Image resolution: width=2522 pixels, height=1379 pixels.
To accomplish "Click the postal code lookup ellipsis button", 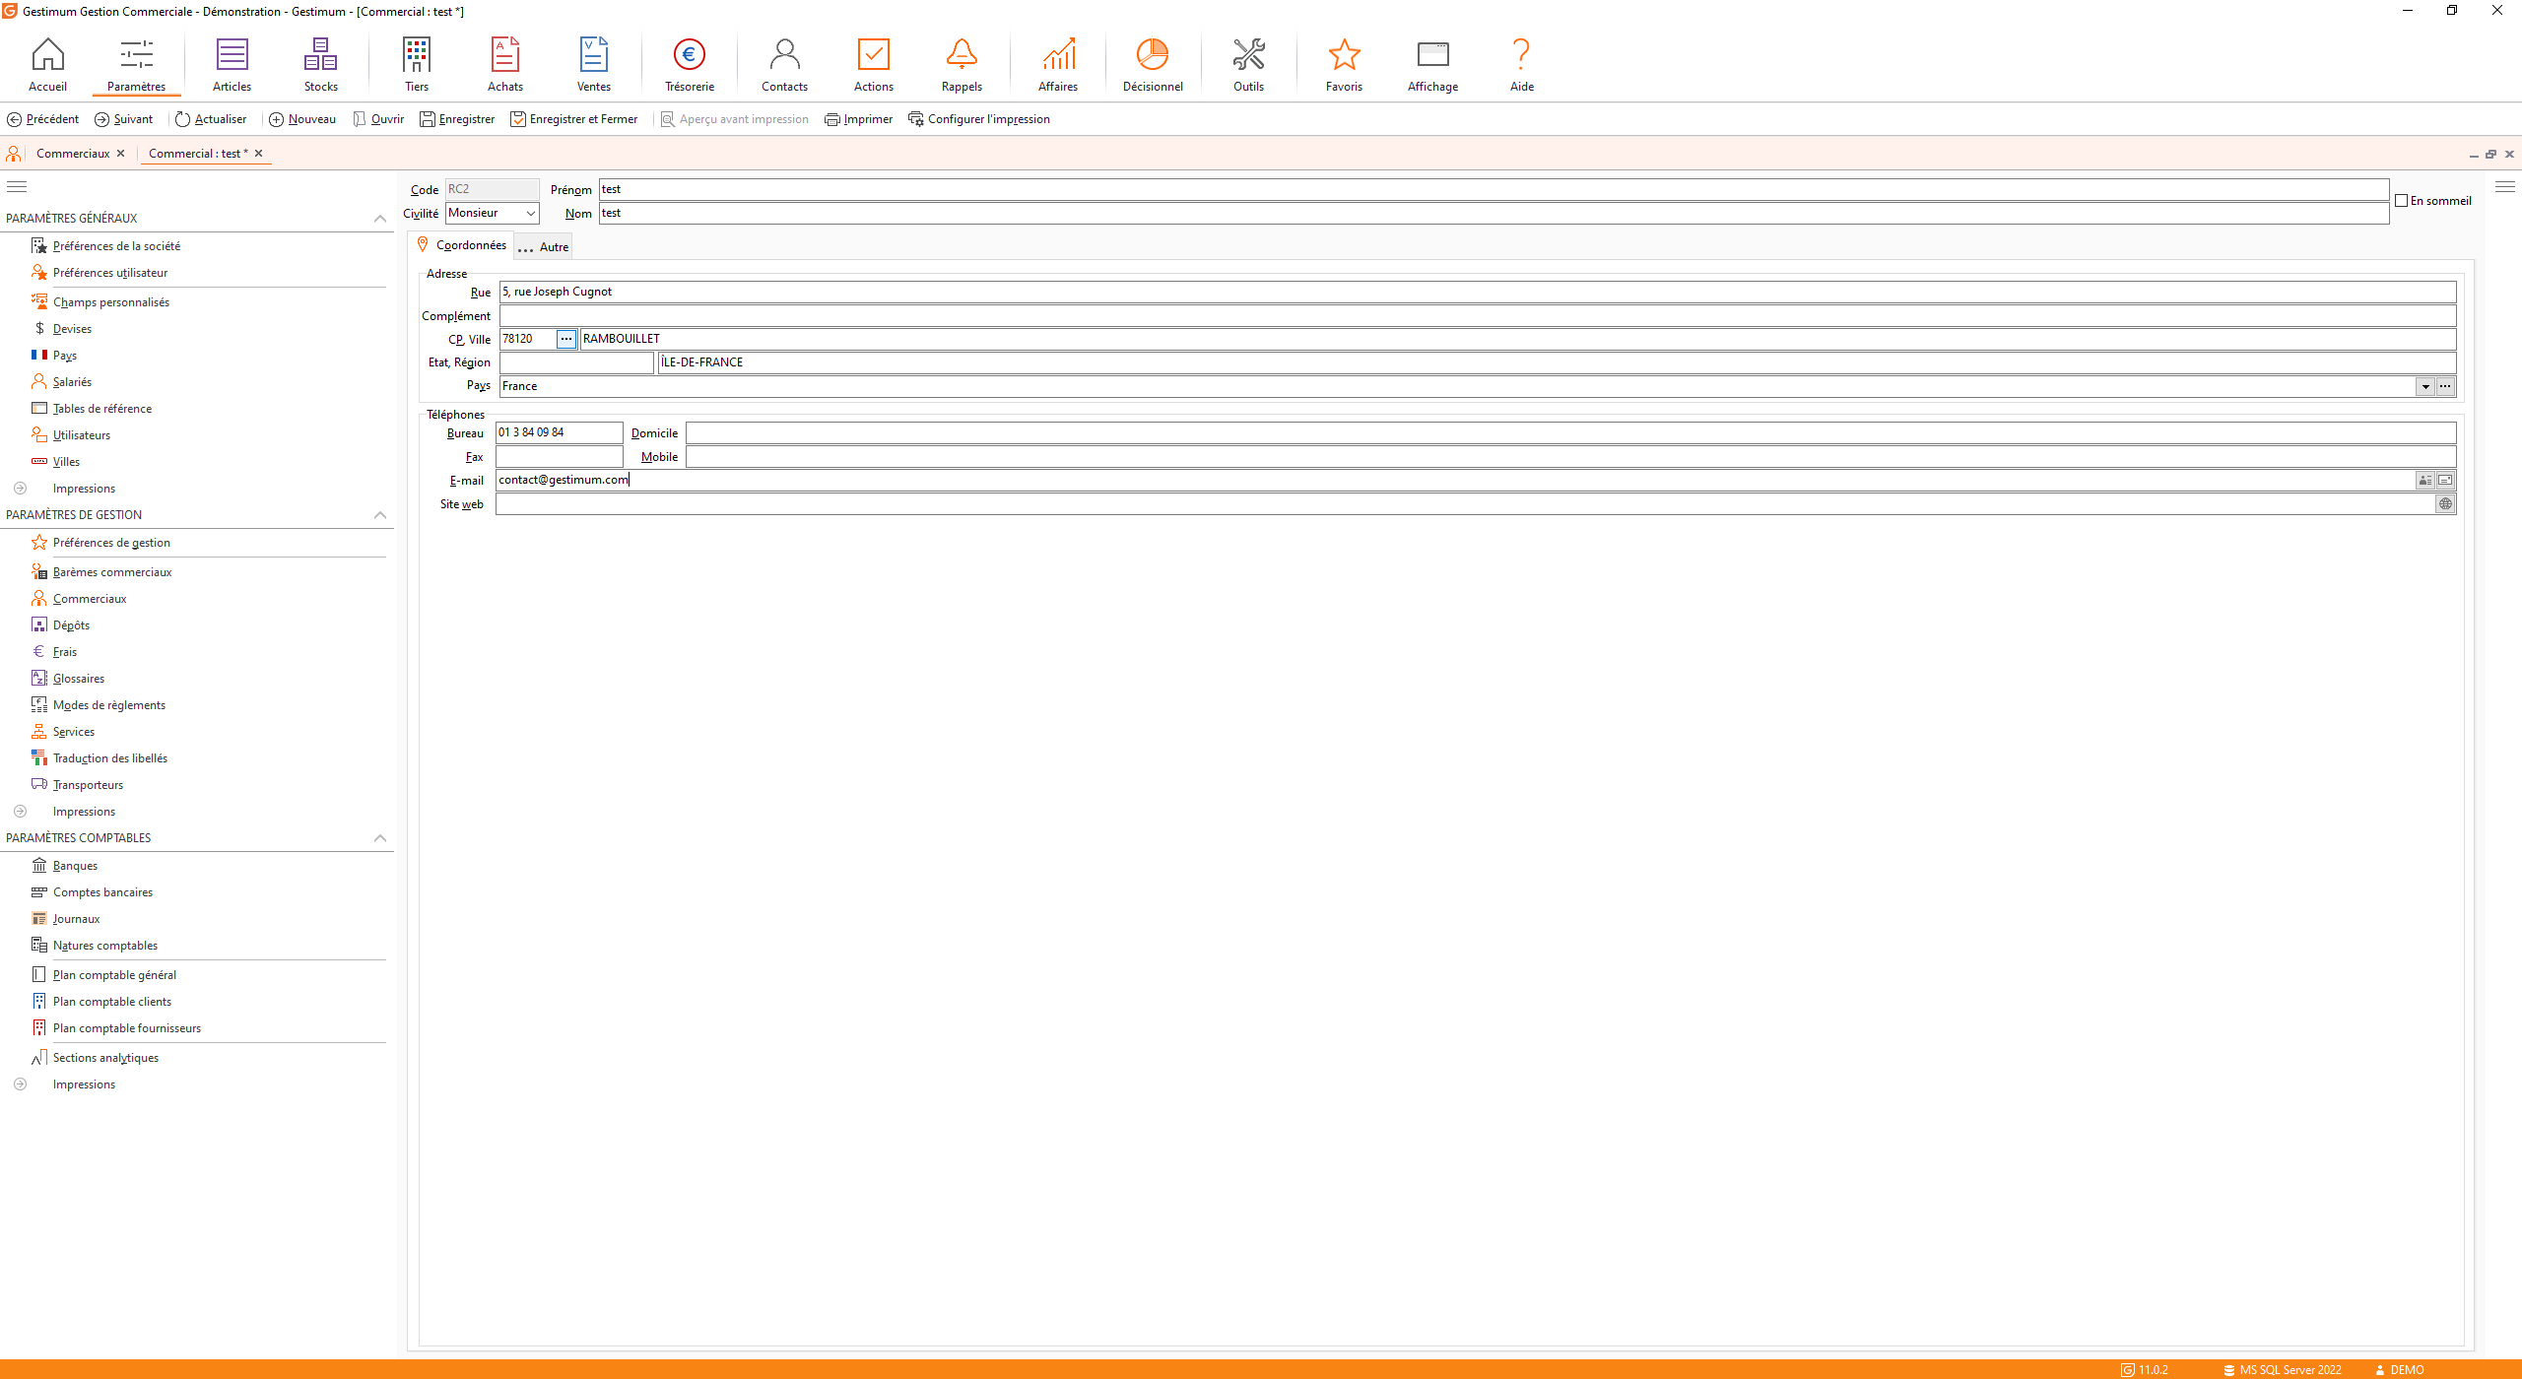I will (566, 339).
